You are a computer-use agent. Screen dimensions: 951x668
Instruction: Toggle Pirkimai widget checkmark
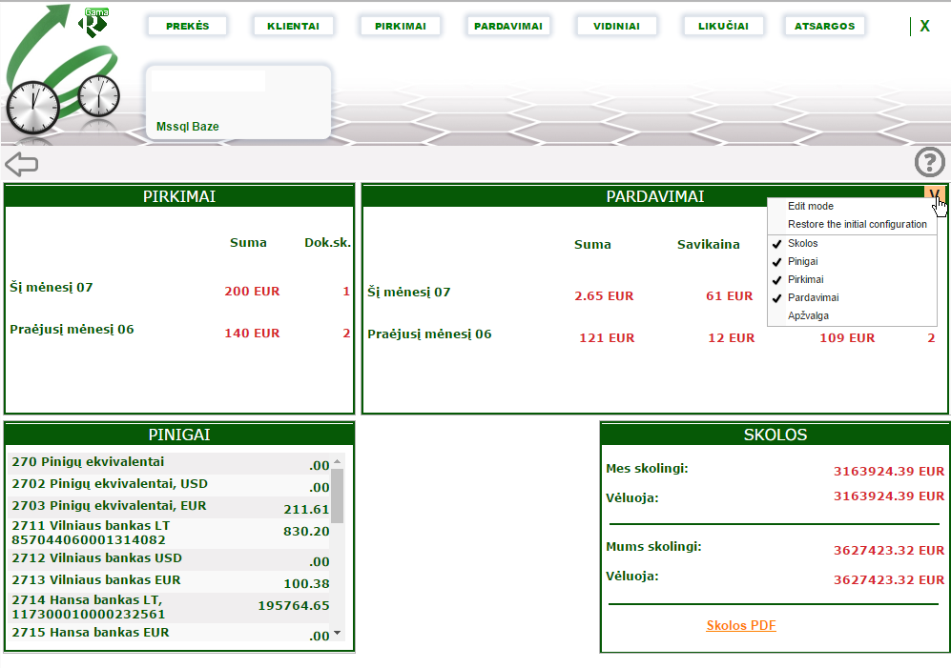(x=805, y=280)
